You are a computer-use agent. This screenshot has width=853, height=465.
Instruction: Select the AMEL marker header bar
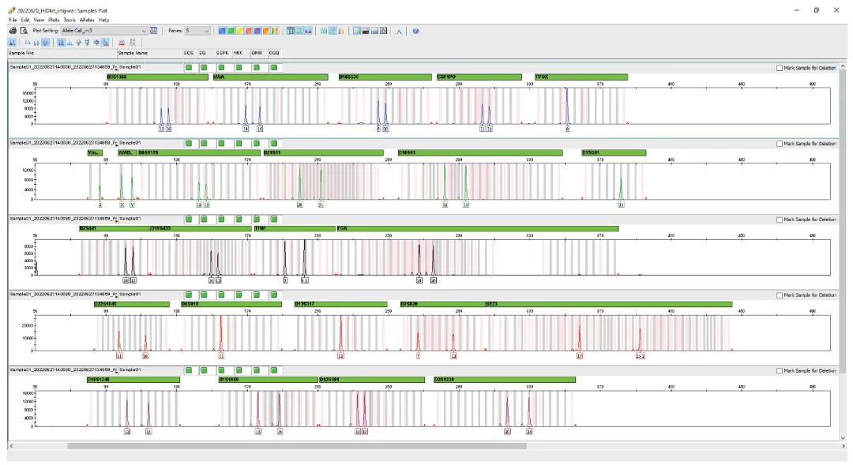tap(126, 153)
